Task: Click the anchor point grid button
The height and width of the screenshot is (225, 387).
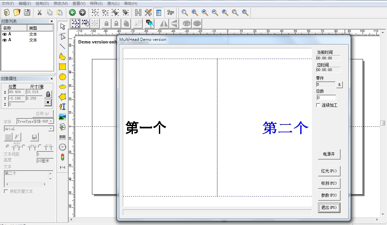Action: point(48,102)
